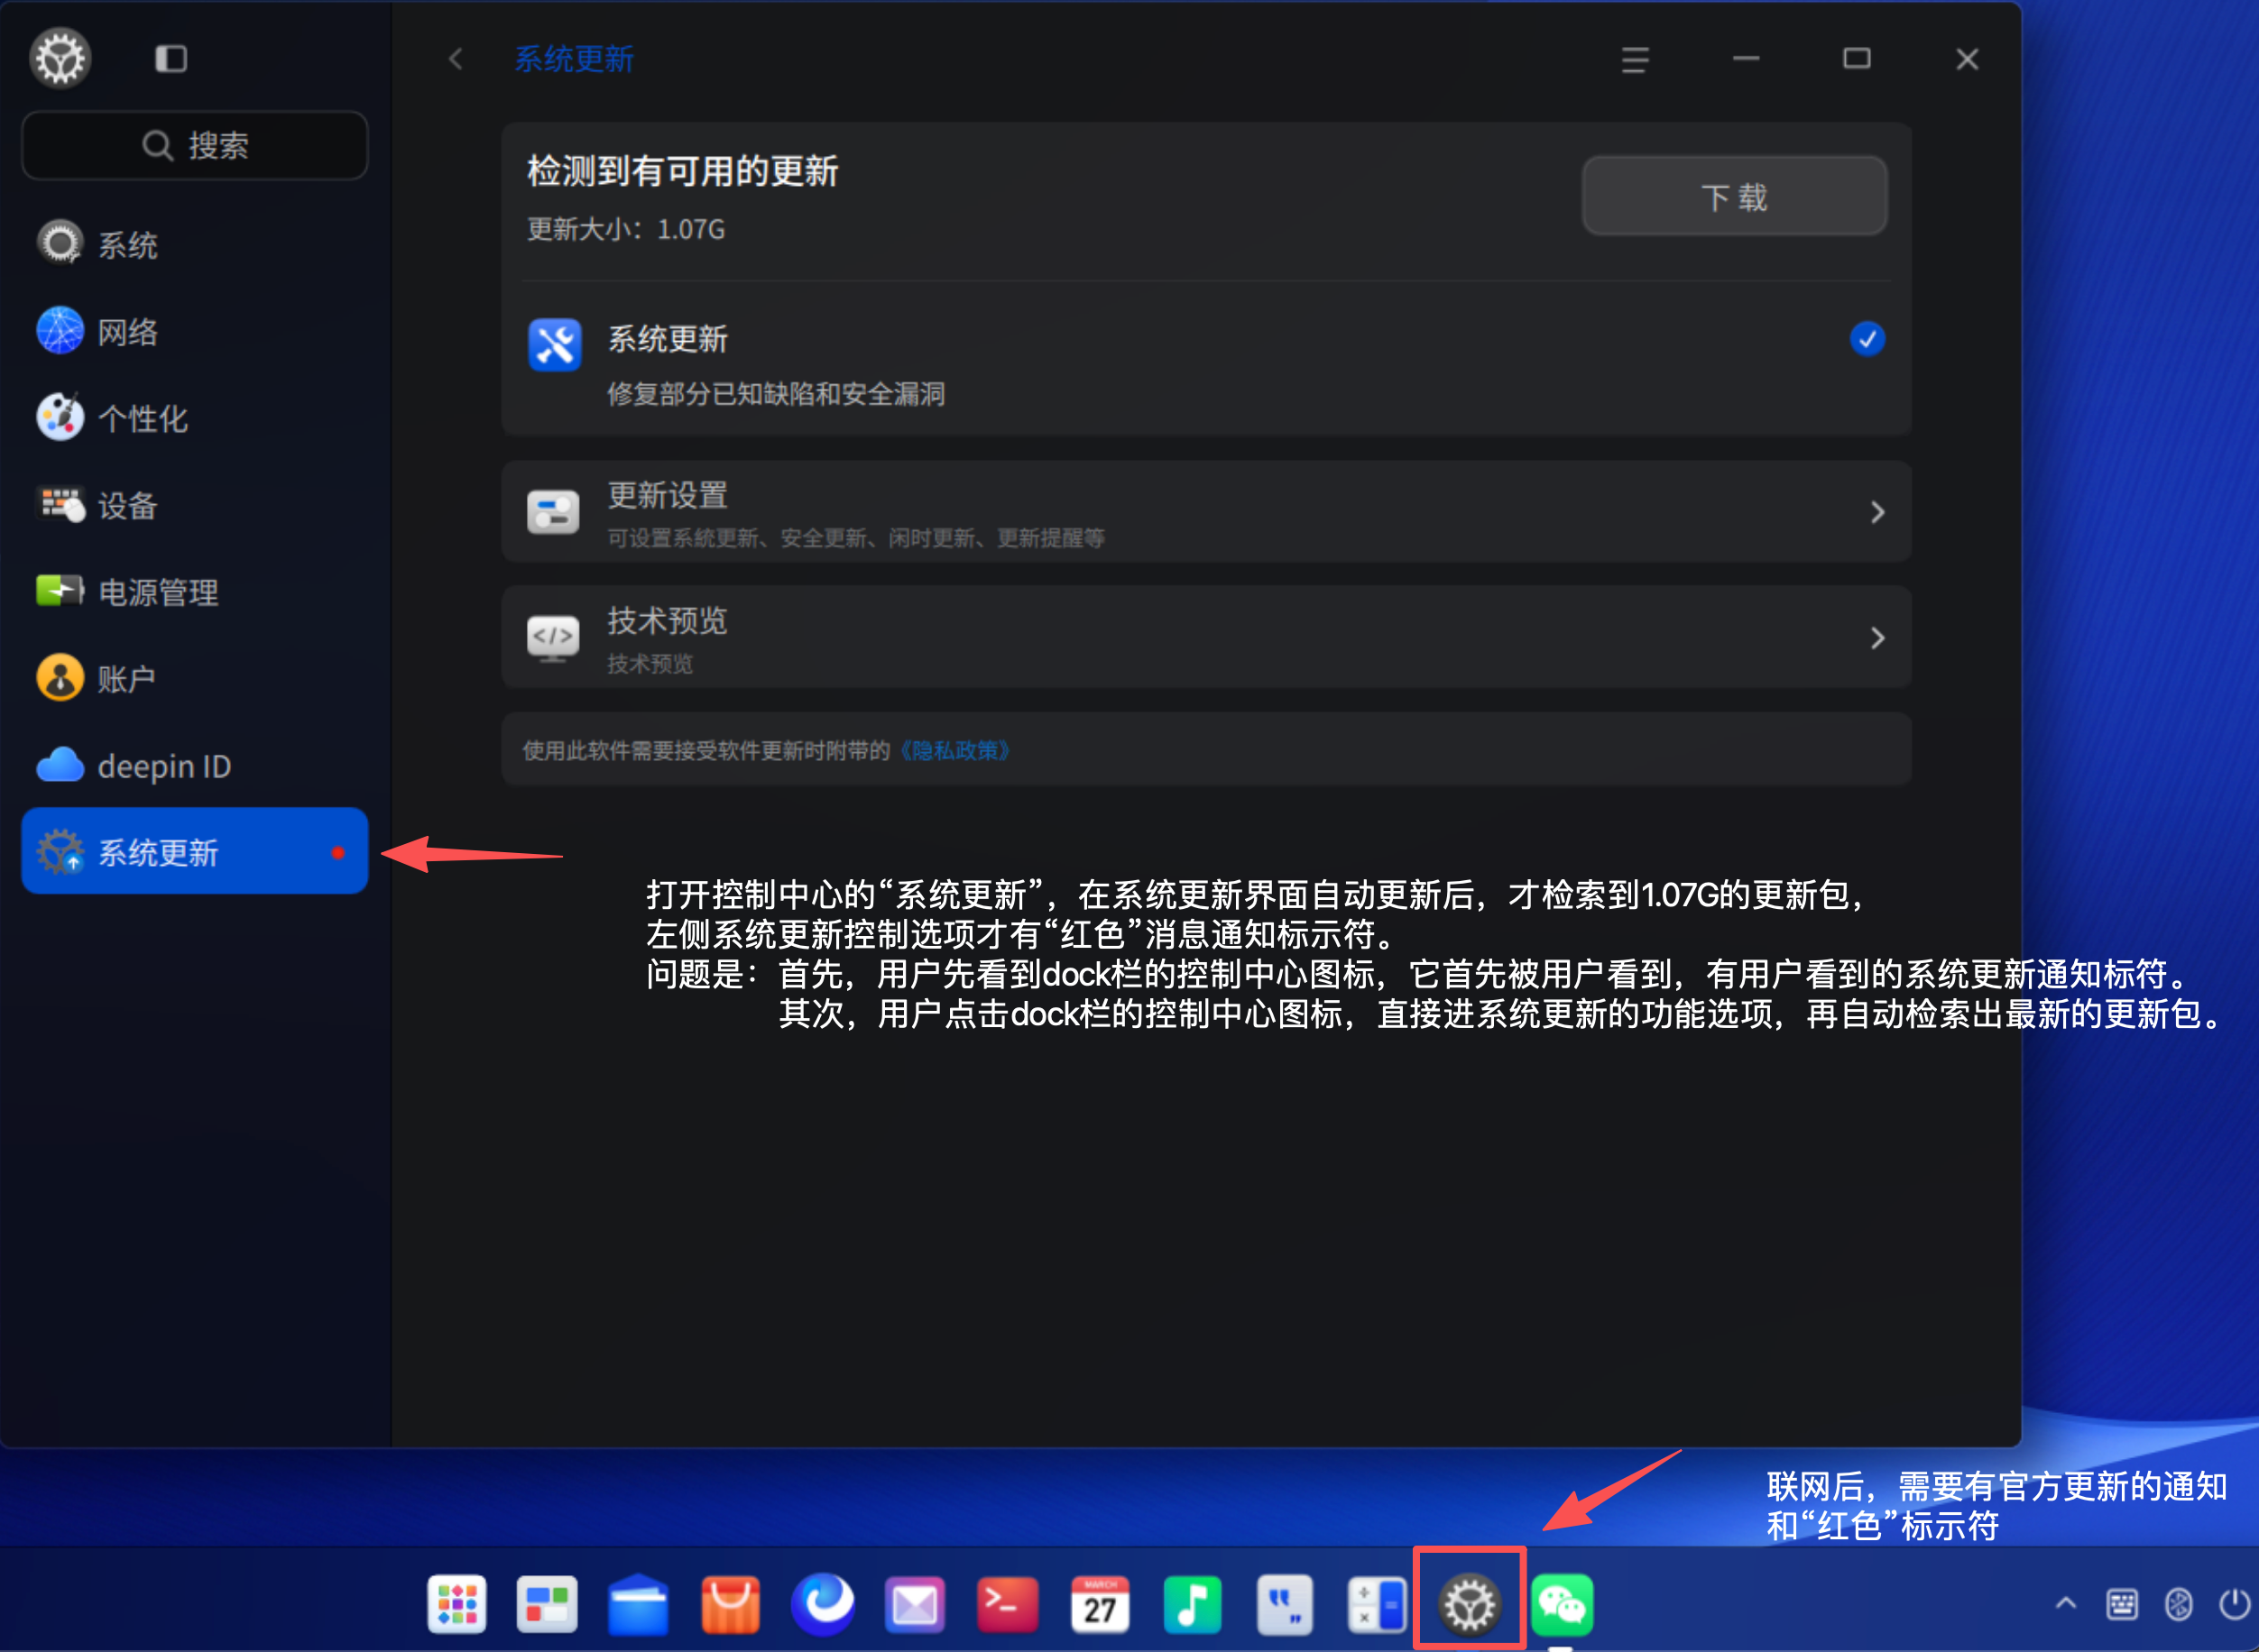Screen dimensions: 2259x1652
Task: Click the 下载 button
Action: coord(1734,196)
